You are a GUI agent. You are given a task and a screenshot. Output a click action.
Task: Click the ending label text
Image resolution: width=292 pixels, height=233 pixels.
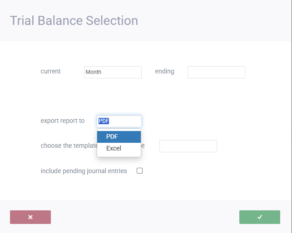165,72
